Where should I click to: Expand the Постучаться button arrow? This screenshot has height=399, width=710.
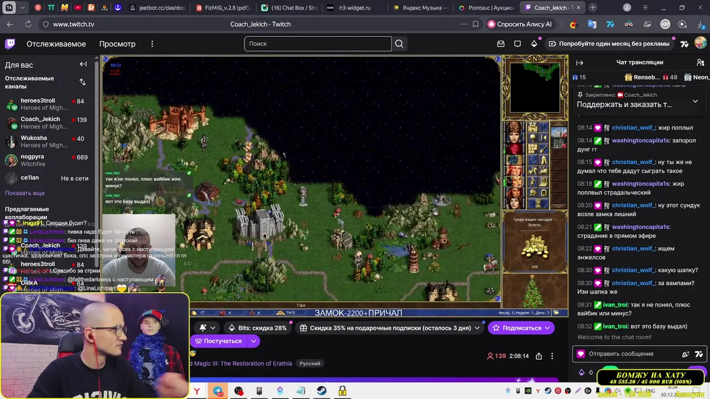(x=253, y=341)
